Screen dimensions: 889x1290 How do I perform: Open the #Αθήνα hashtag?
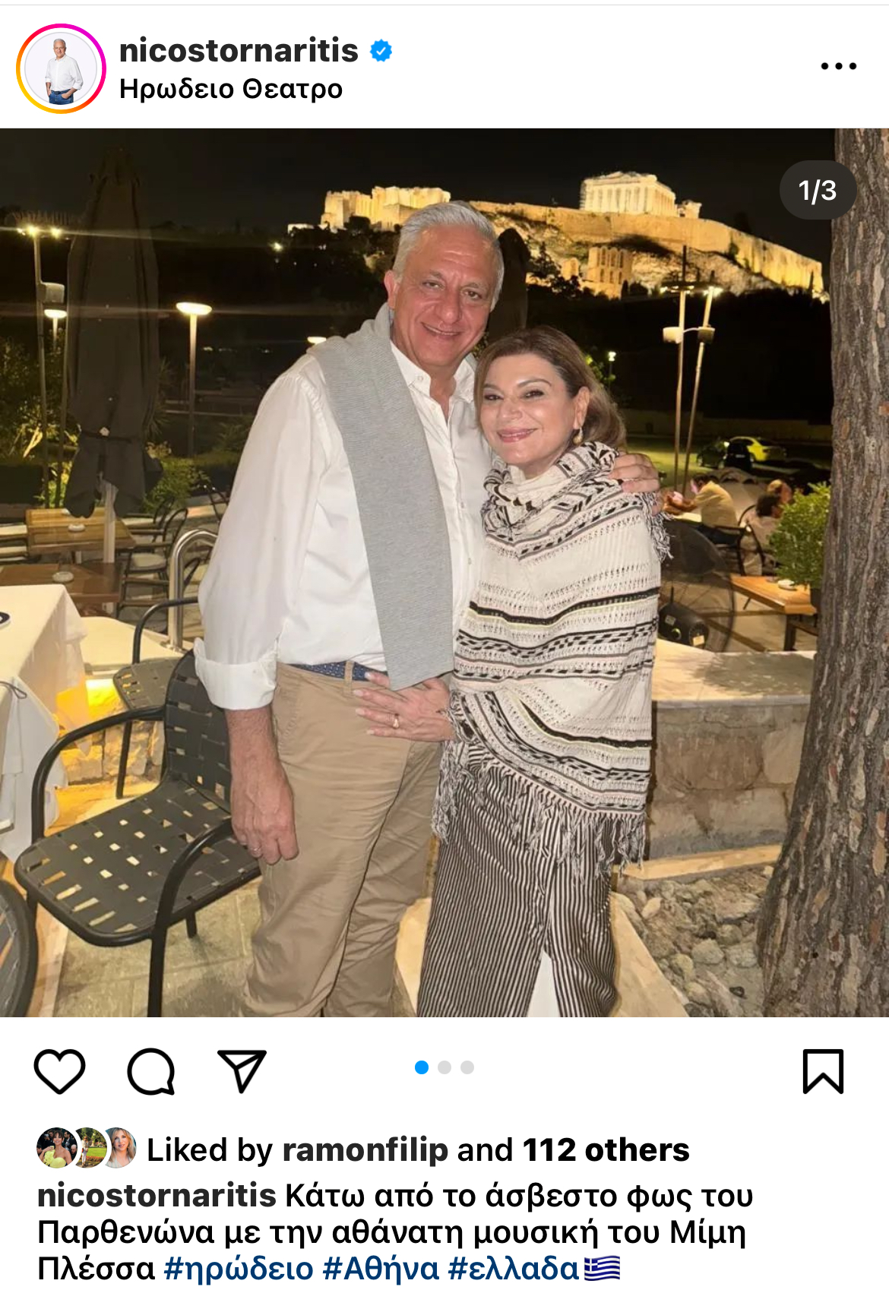381,1268
